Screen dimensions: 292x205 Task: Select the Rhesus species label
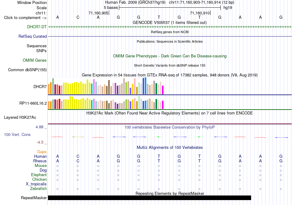click(40, 161)
